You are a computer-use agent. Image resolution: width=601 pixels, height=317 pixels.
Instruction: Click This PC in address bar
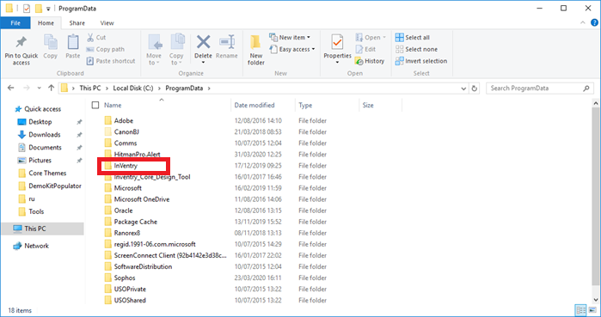coord(90,88)
